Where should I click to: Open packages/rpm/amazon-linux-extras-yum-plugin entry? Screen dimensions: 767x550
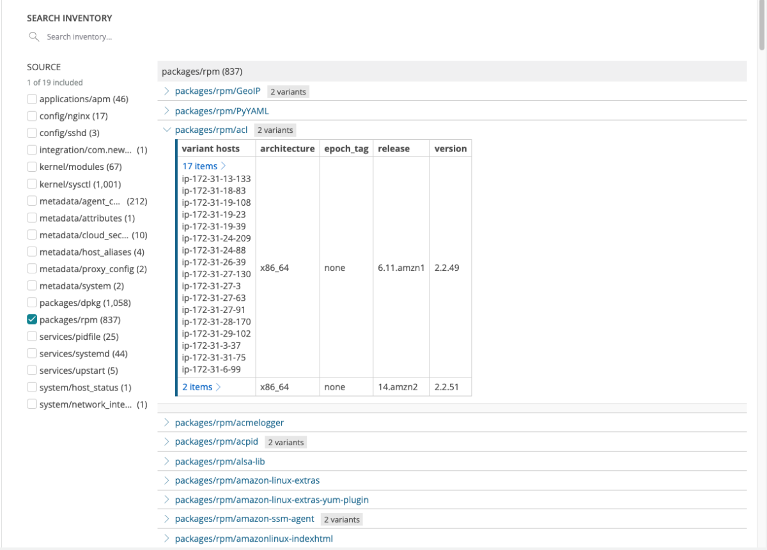272,500
